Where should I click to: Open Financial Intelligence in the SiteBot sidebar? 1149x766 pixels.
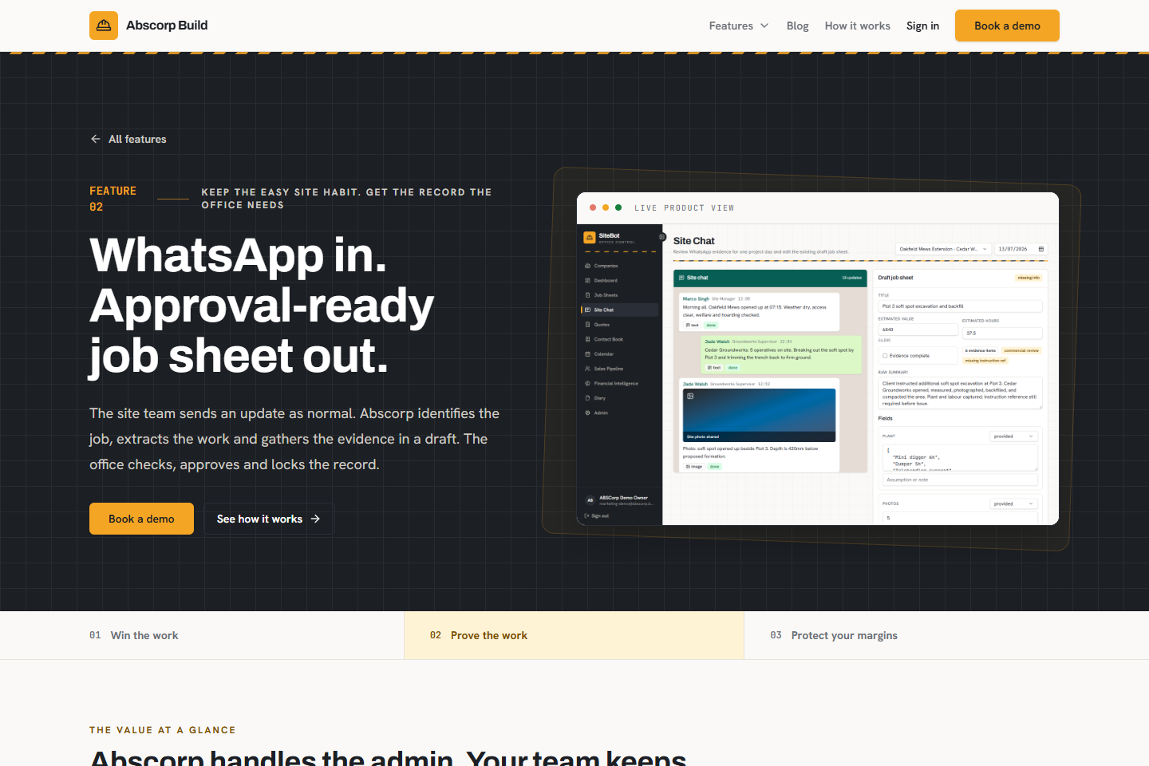tap(620, 384)
